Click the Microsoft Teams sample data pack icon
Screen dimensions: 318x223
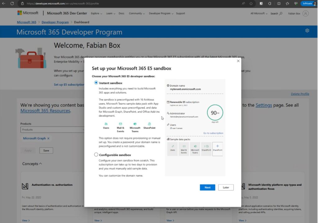click(195, 149)
